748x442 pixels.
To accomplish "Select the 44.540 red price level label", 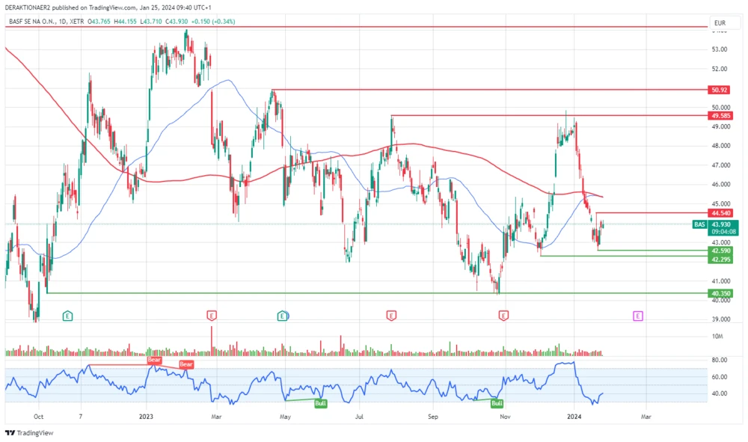I will 719,214.
